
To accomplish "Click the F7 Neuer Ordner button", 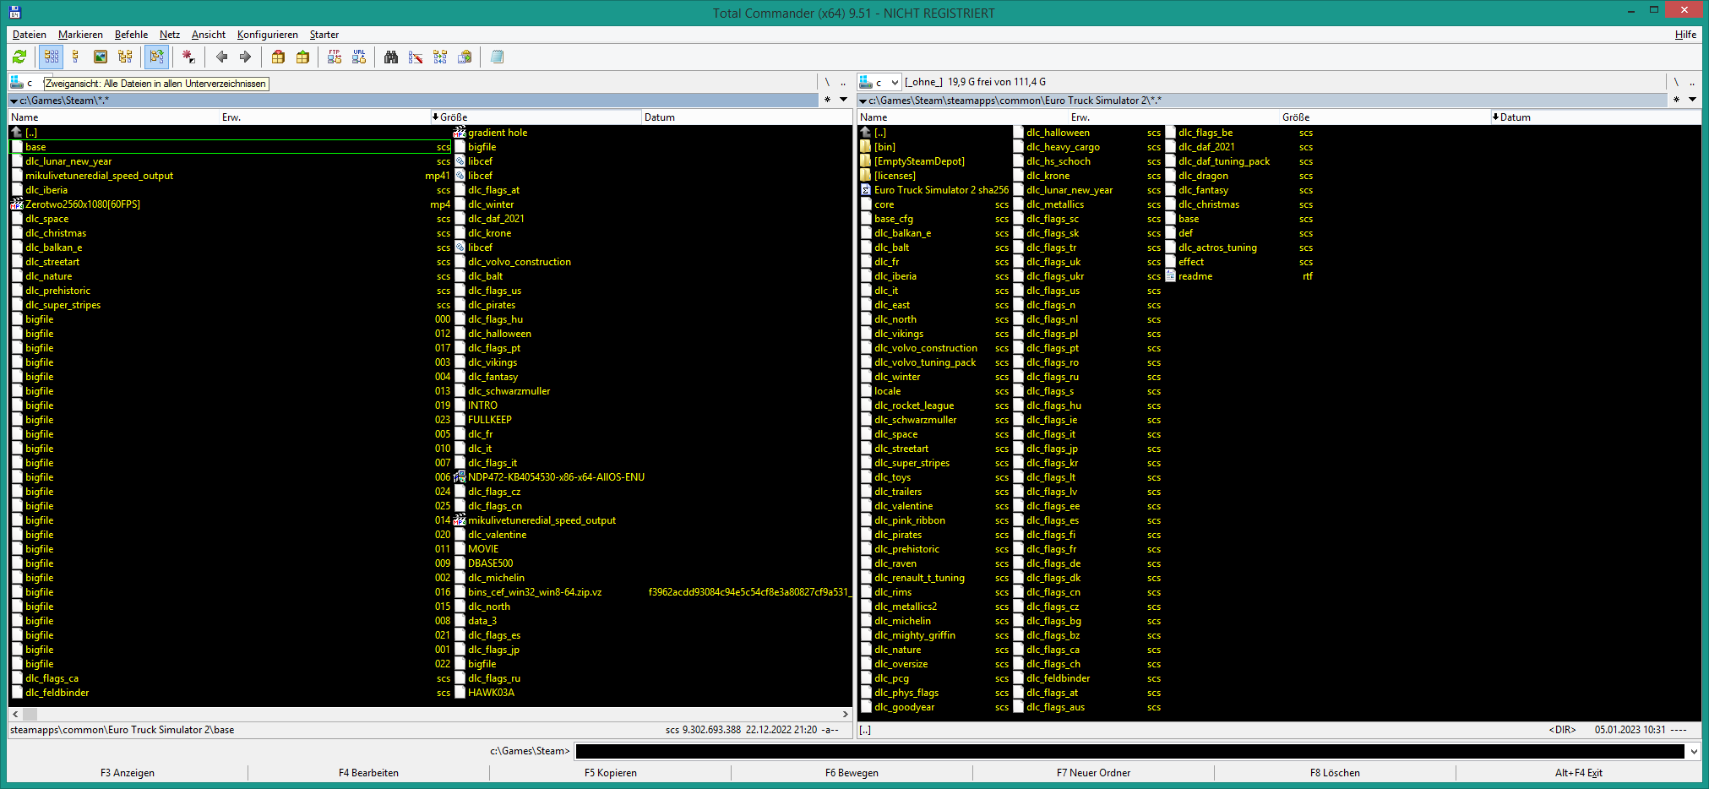I will pos(1093,773).
